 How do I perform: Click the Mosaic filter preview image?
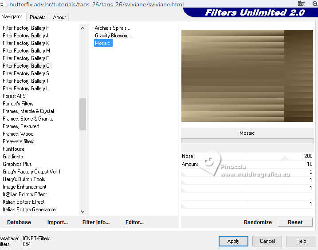[x=247, y=76]
